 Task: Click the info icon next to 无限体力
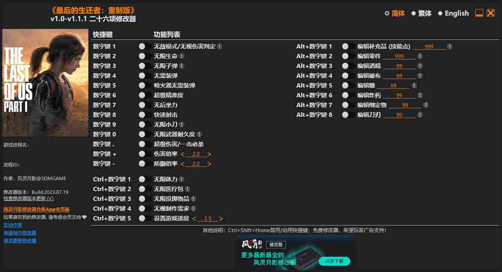pyautogui.click(x=182, y=179)
